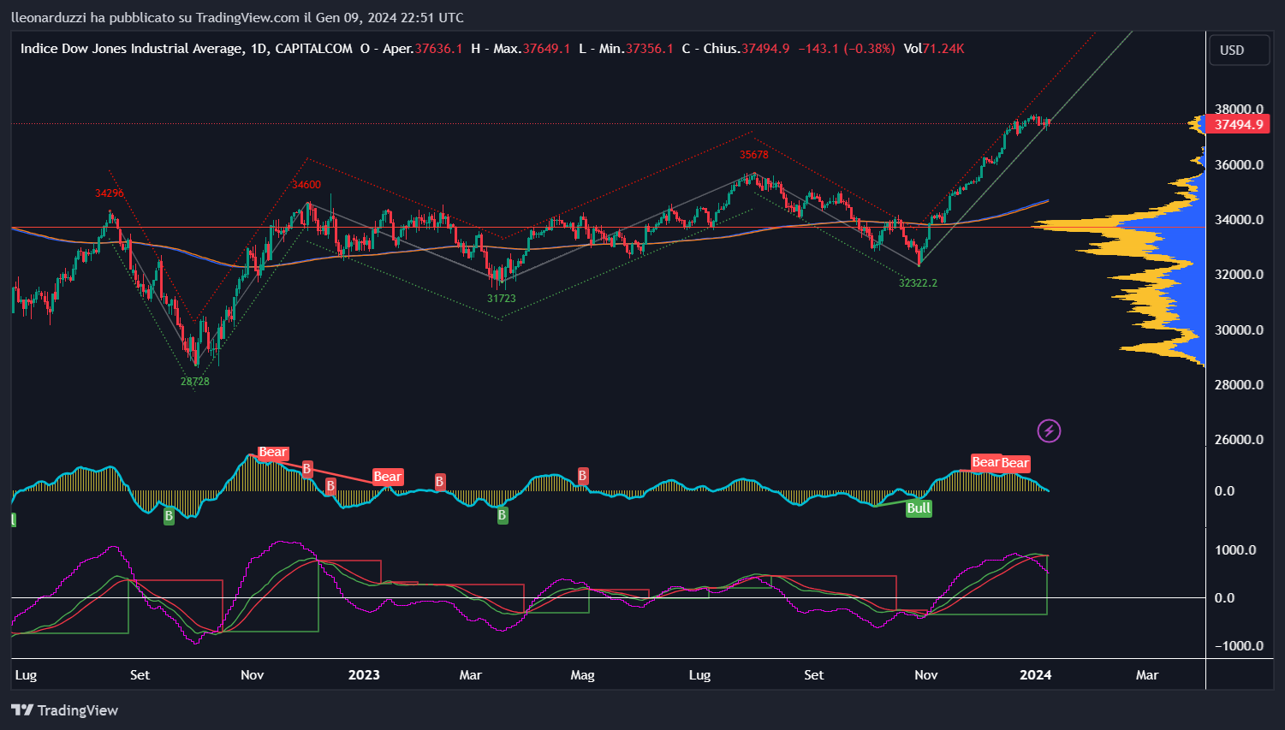The width and height of the screenshot is (1285, 730).
Task: Click the 2024 label on time axis
Action: 1036,675
